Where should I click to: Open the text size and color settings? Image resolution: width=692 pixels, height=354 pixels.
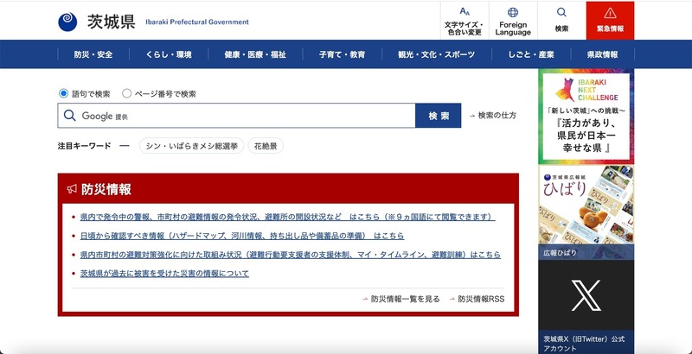(x=465, y=20)
